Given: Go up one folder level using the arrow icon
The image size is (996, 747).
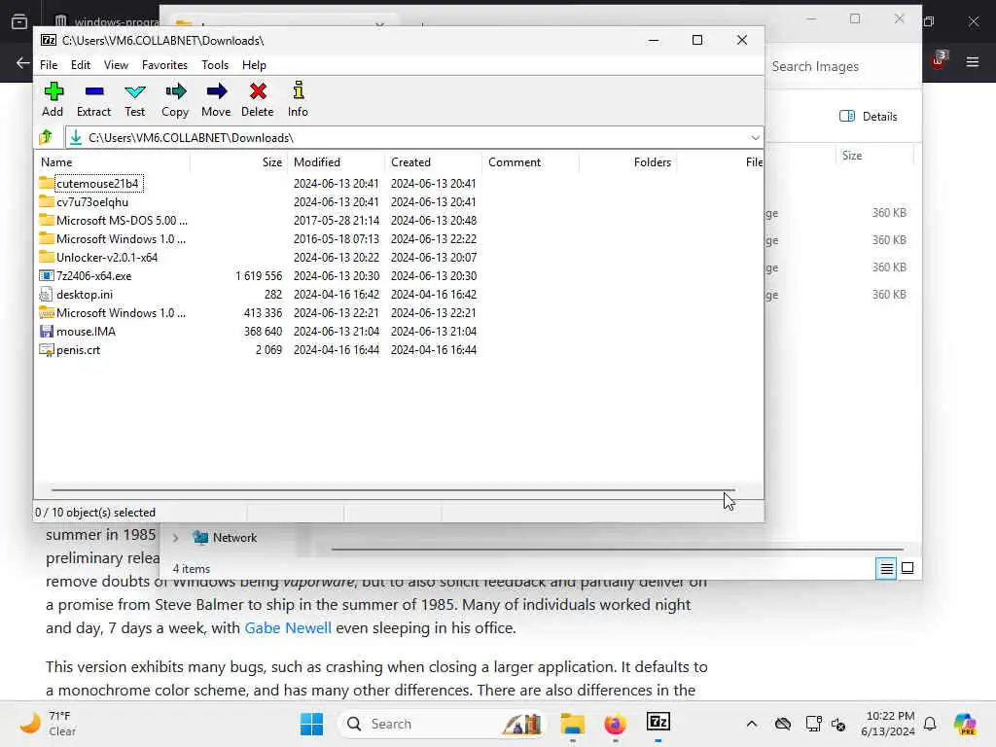Looking at the screenshot, I should 46,137.
